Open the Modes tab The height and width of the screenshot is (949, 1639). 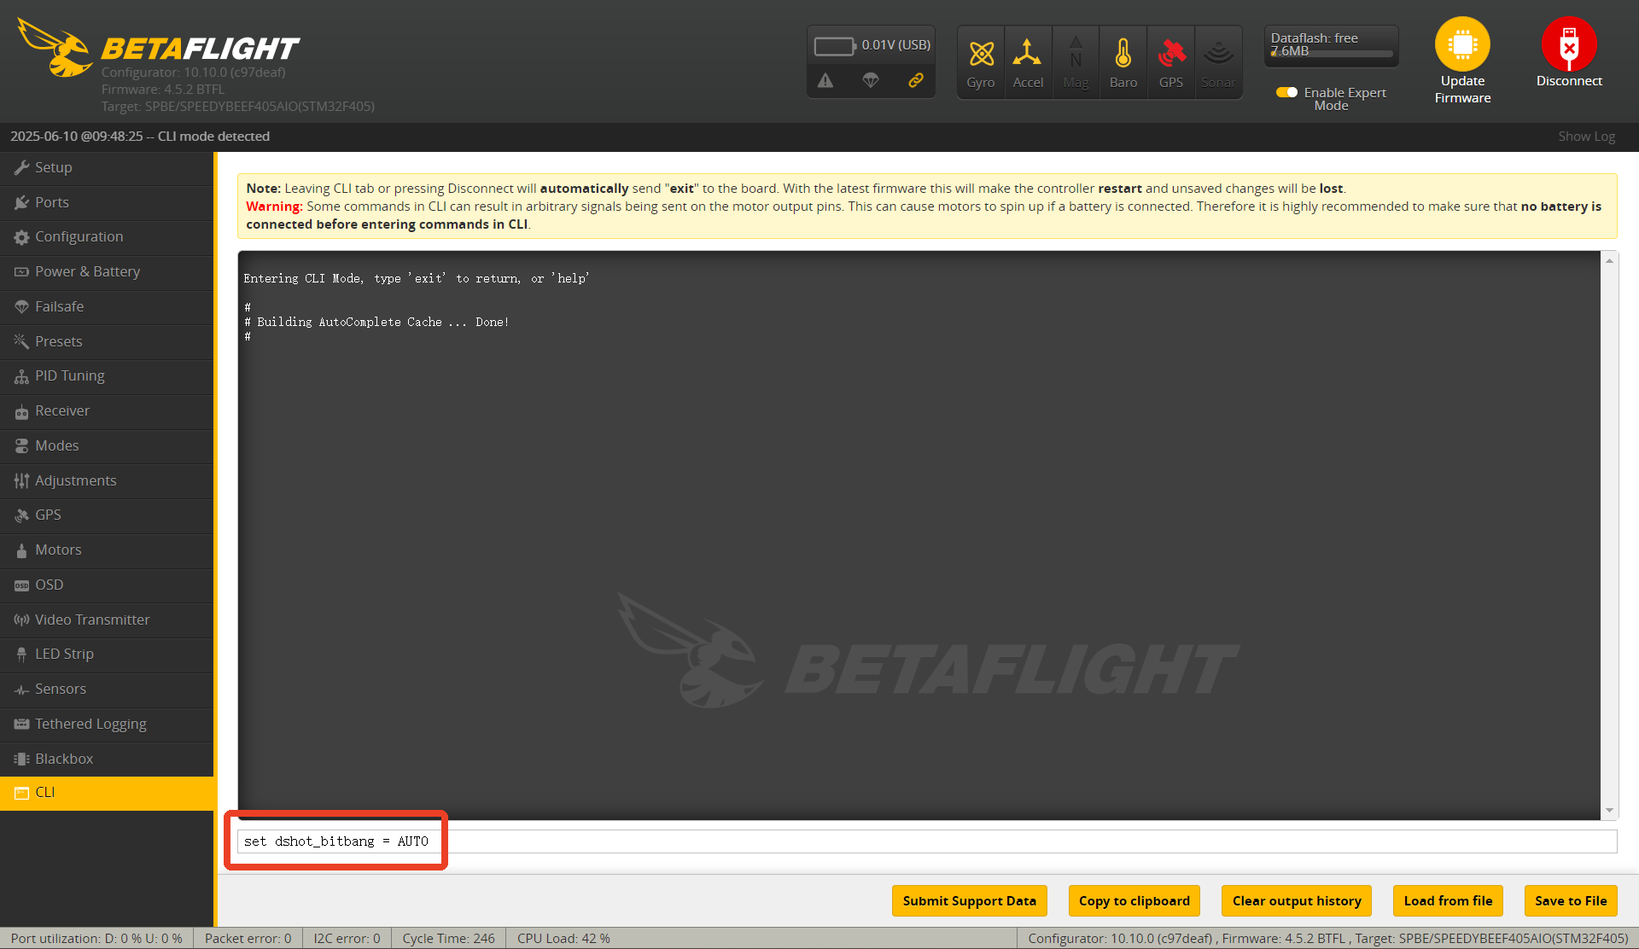pyautogui.click(x=107, y=445)
